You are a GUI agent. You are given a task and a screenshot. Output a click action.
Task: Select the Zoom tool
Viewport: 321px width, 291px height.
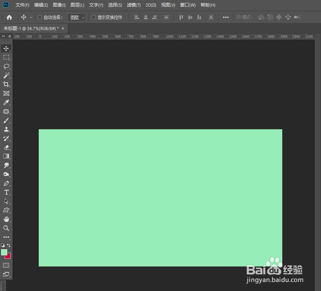pyautogui.click(x=6, y=228)
